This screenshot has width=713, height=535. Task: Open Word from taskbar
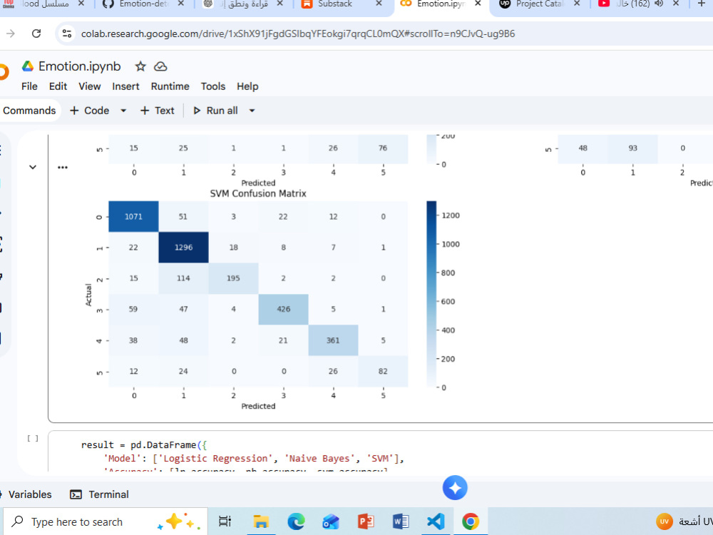click(x=401, y=521)
